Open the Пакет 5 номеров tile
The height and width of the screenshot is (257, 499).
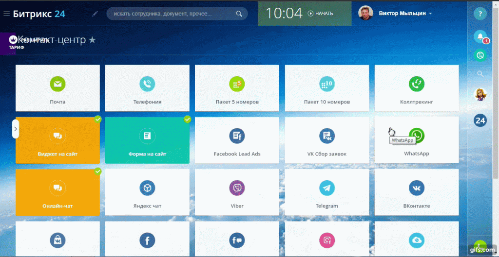237,88
